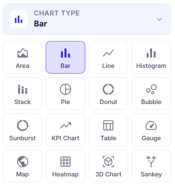Viewport: 175px width, 187px height.
Task: Select the Sunburst chart type
Action: (22, 130)
